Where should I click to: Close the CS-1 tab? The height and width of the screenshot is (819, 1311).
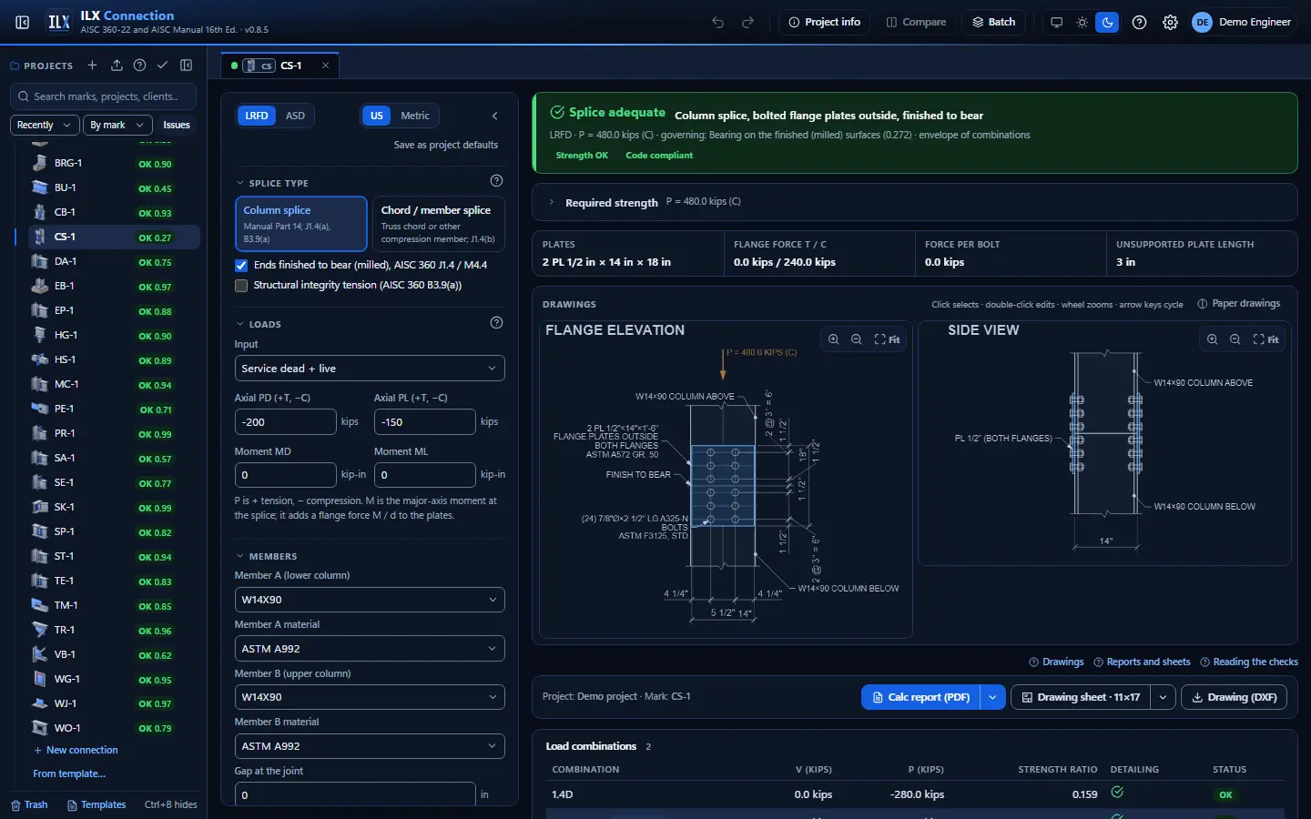[x=325, y=66]
